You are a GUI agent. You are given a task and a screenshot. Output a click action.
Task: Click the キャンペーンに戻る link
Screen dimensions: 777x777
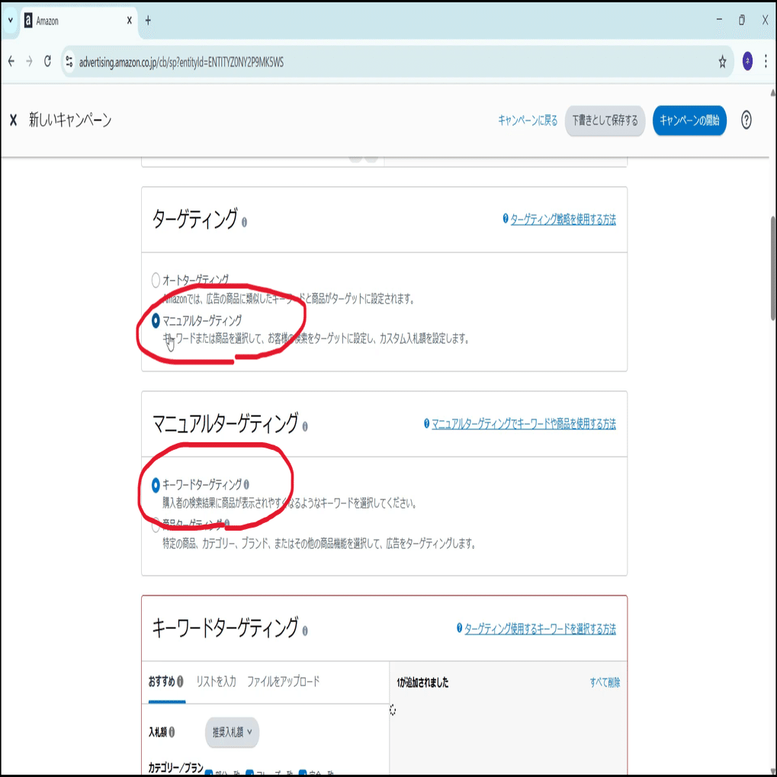528,120
